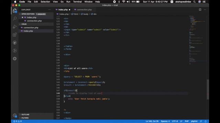Click the date and time in menu bar
The height and width of the screenshot is (123, 220).
[155, 2]
